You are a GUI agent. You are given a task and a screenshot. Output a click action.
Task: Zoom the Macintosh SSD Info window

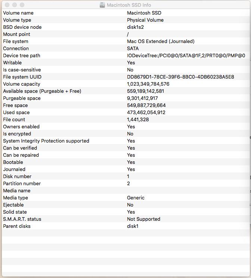coord(22,5)
